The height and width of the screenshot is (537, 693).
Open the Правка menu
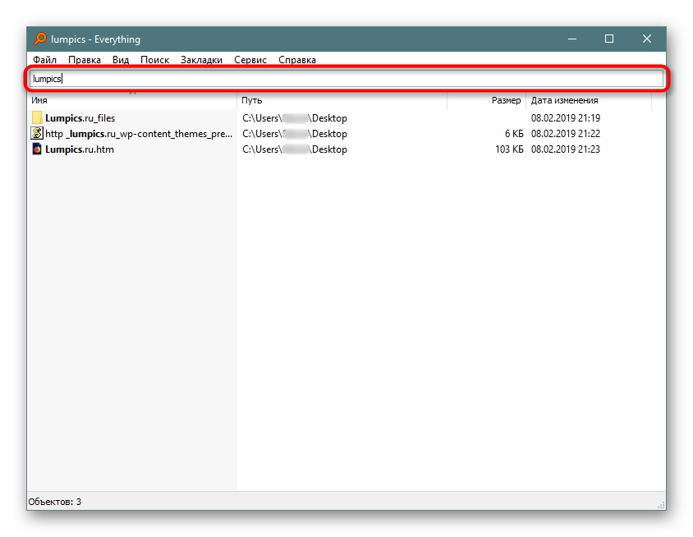click(x=85, y=60)
